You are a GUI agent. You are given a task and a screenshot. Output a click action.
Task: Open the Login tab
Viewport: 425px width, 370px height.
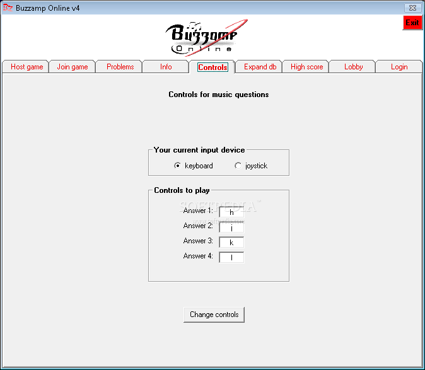point(399,67)
